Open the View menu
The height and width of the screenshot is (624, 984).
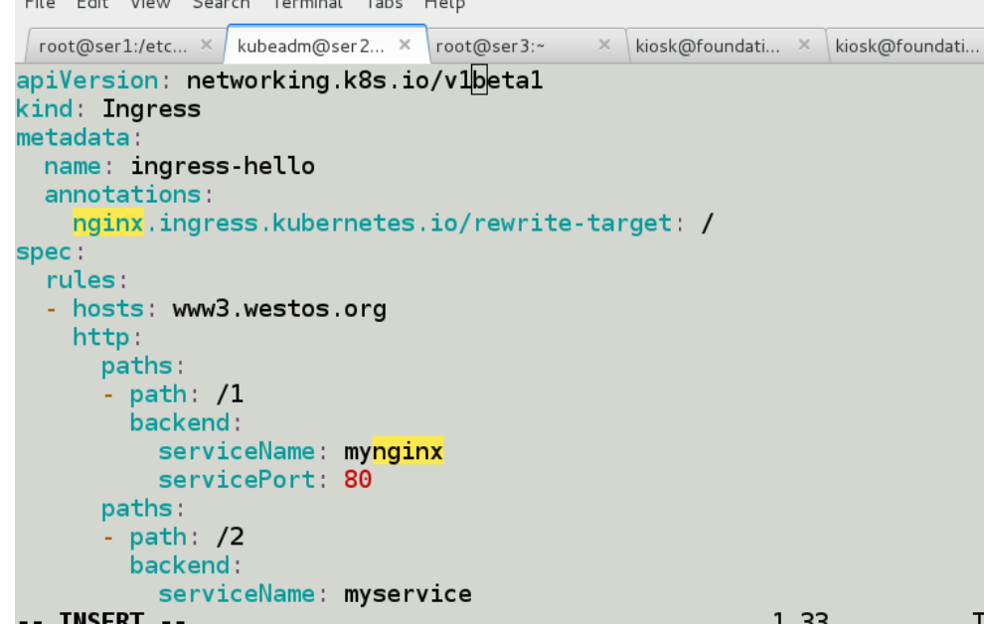(149, 5)
